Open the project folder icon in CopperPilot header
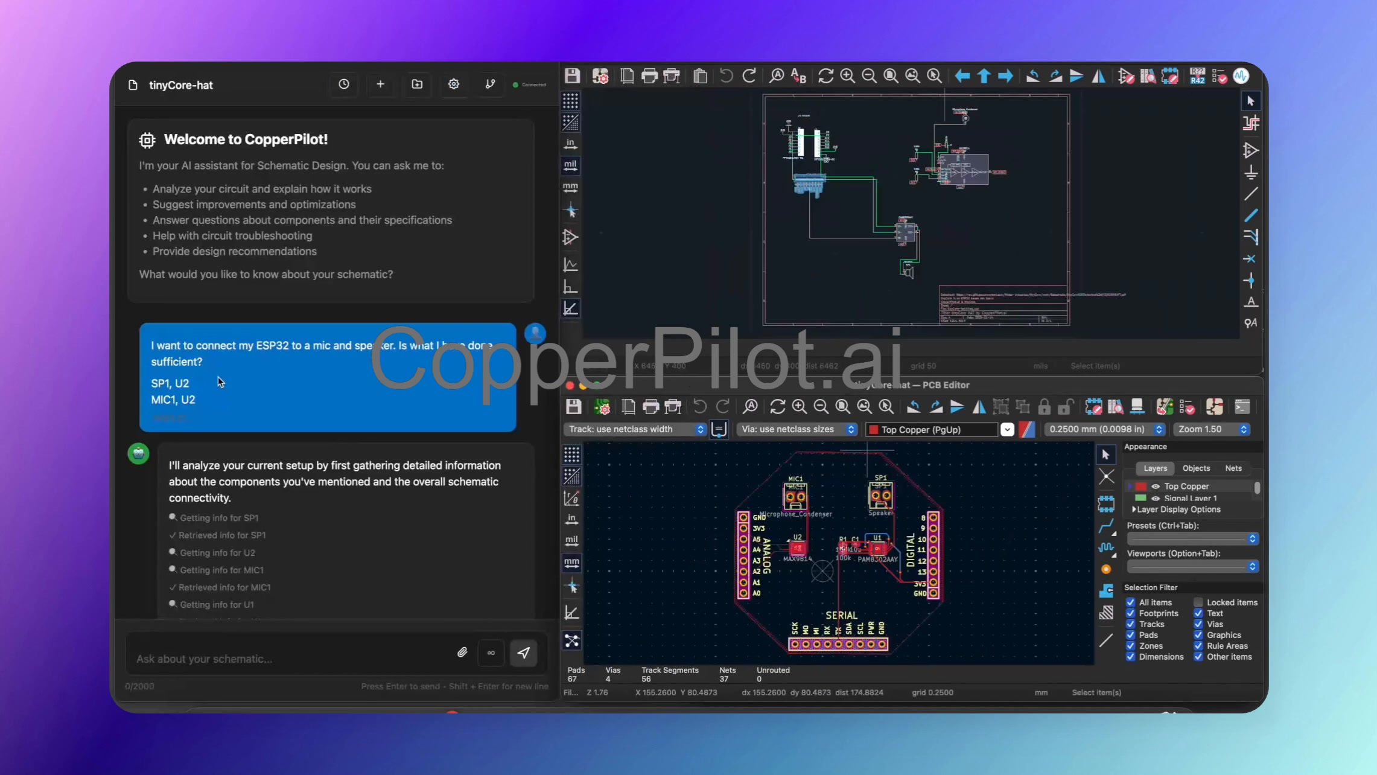This screenshot has width=1377, height=775. coord(417,85)
